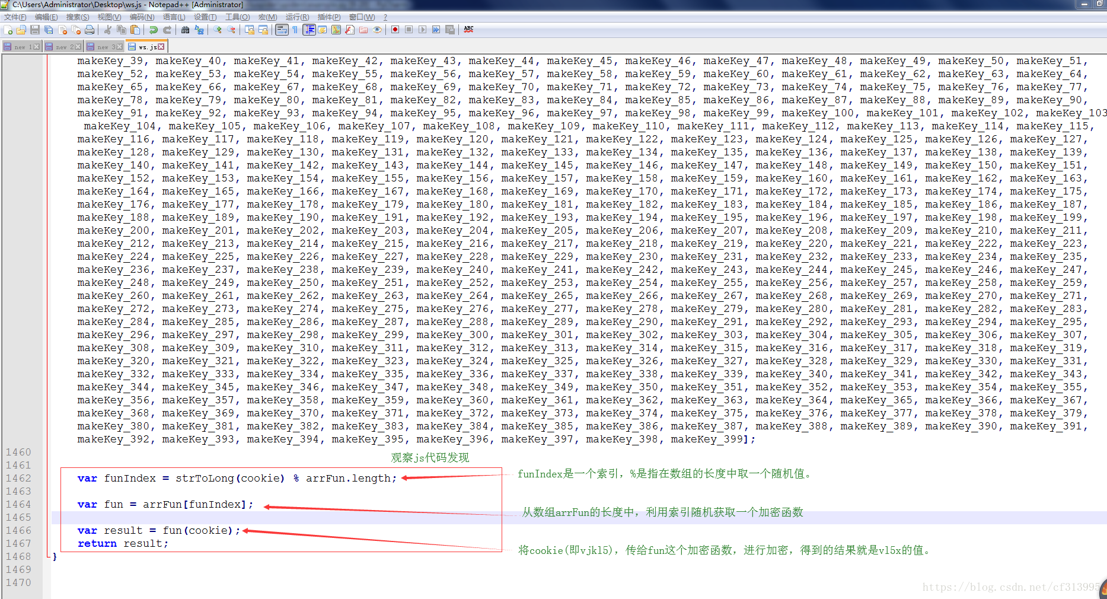Zoom out with the magnifier minus icon
Screen dimensions: 1107x599
[231, 30]
